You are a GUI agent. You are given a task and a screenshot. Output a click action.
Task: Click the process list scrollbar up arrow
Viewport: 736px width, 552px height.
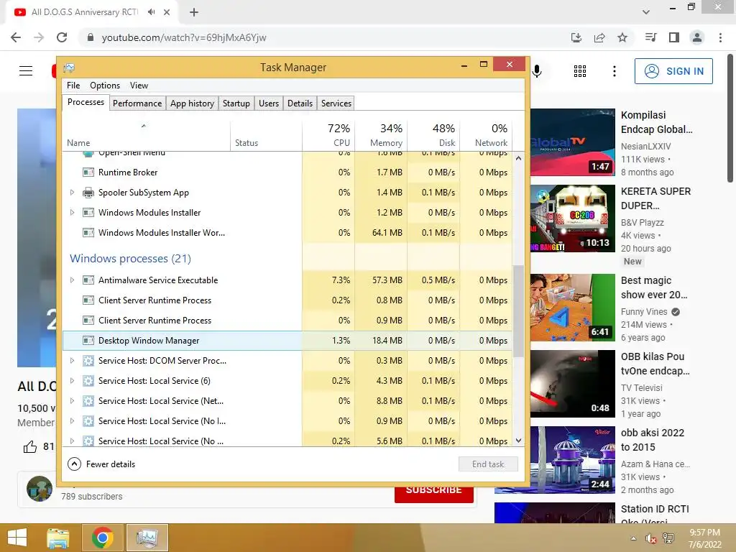tap(518, 159)
